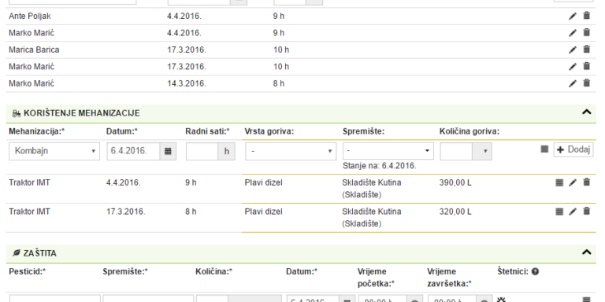Delete Marko Marić 4.4.2016 entry
The width and height of the screenshot is (605, 302).
coord(586,33)
